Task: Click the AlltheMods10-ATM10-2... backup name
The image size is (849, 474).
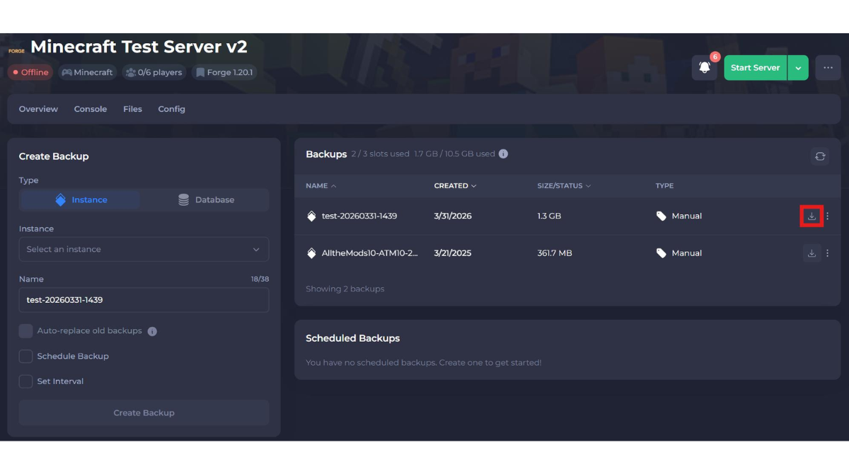Action: click(x=370, y=253)
